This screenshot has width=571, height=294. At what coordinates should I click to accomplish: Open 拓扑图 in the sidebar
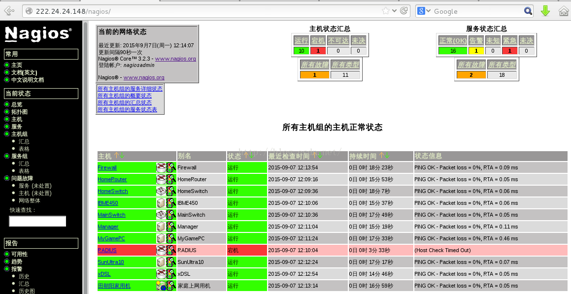(x=19, y=112)
